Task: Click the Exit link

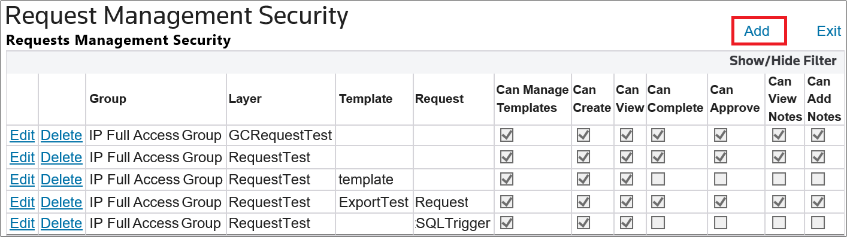Action: tap(829, 31)
